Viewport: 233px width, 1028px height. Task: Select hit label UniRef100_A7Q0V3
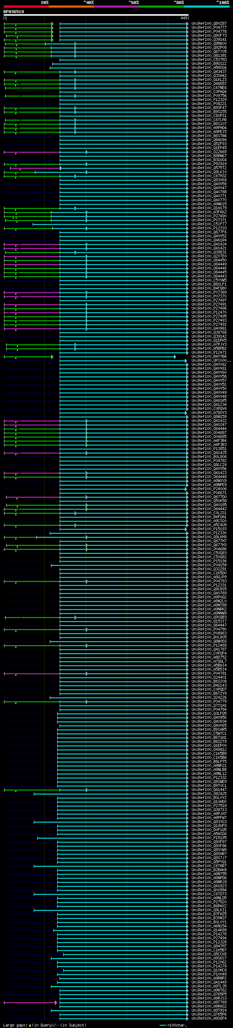pos(209,413)
